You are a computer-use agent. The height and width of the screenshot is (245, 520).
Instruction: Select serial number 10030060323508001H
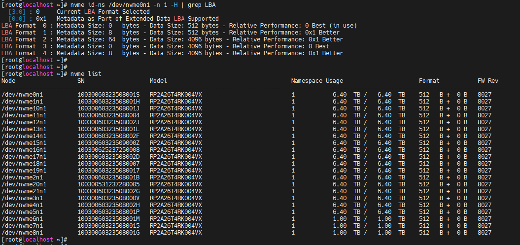pyautogui.click(x=109, y=102)
